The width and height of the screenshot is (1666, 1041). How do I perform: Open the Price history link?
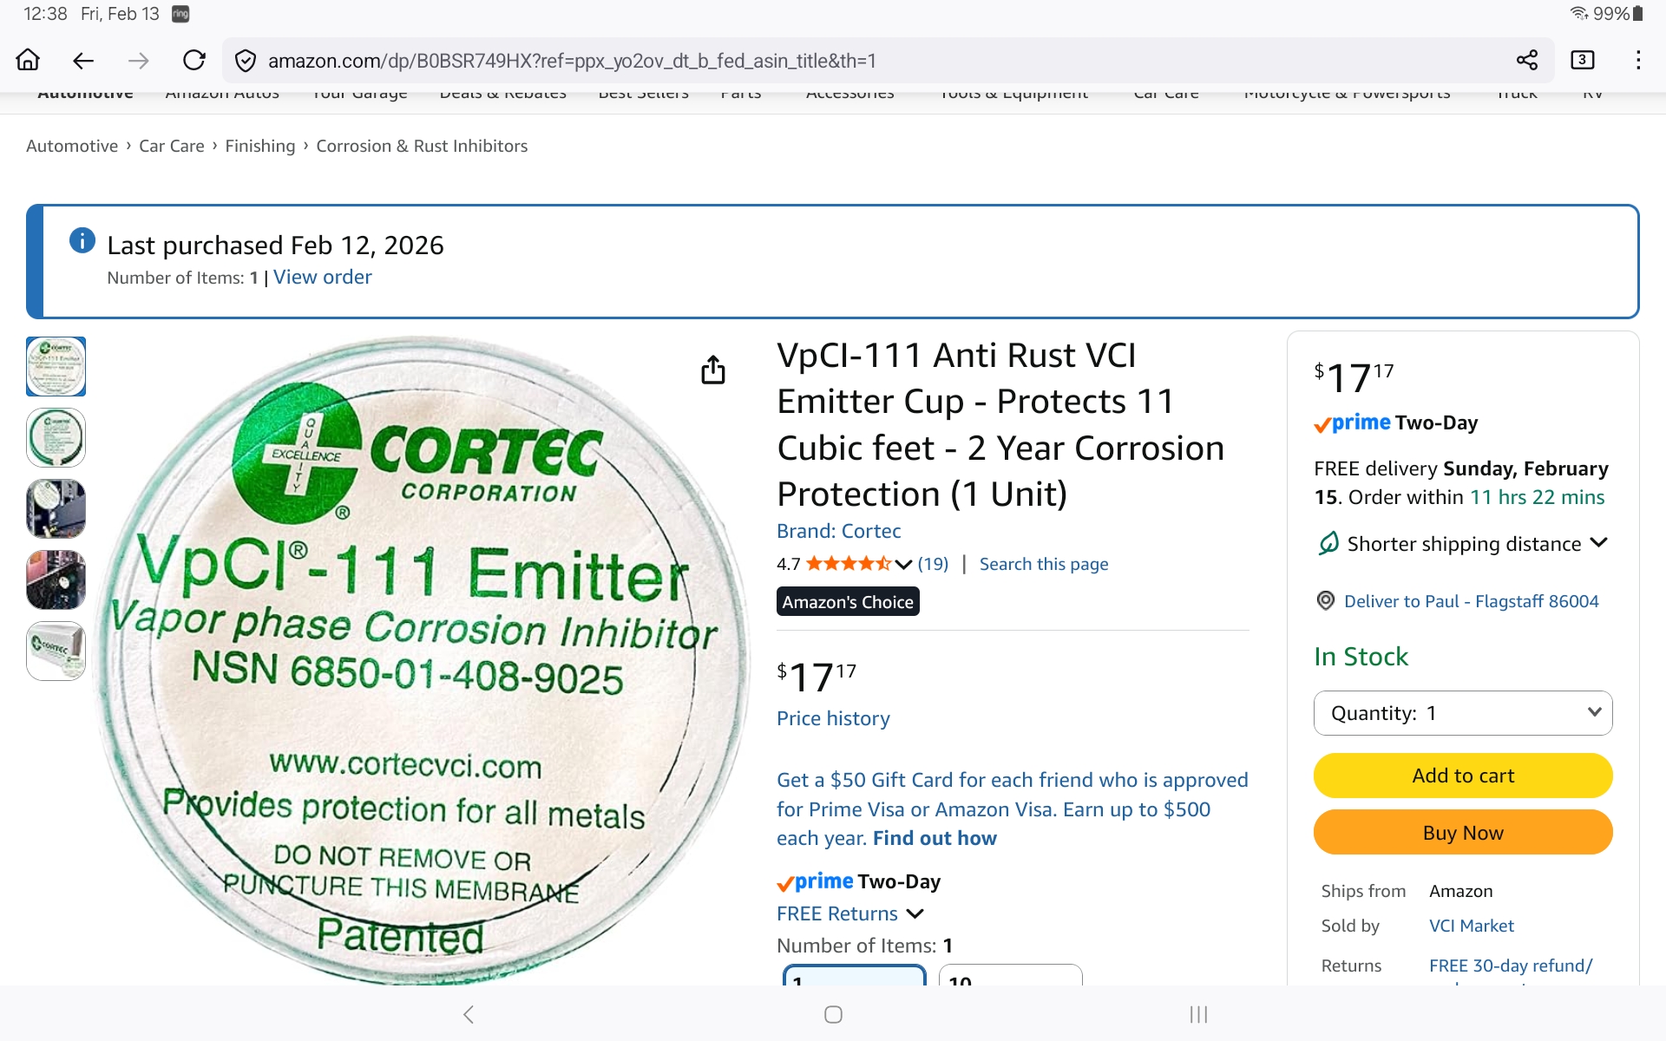tap(833, 718)
